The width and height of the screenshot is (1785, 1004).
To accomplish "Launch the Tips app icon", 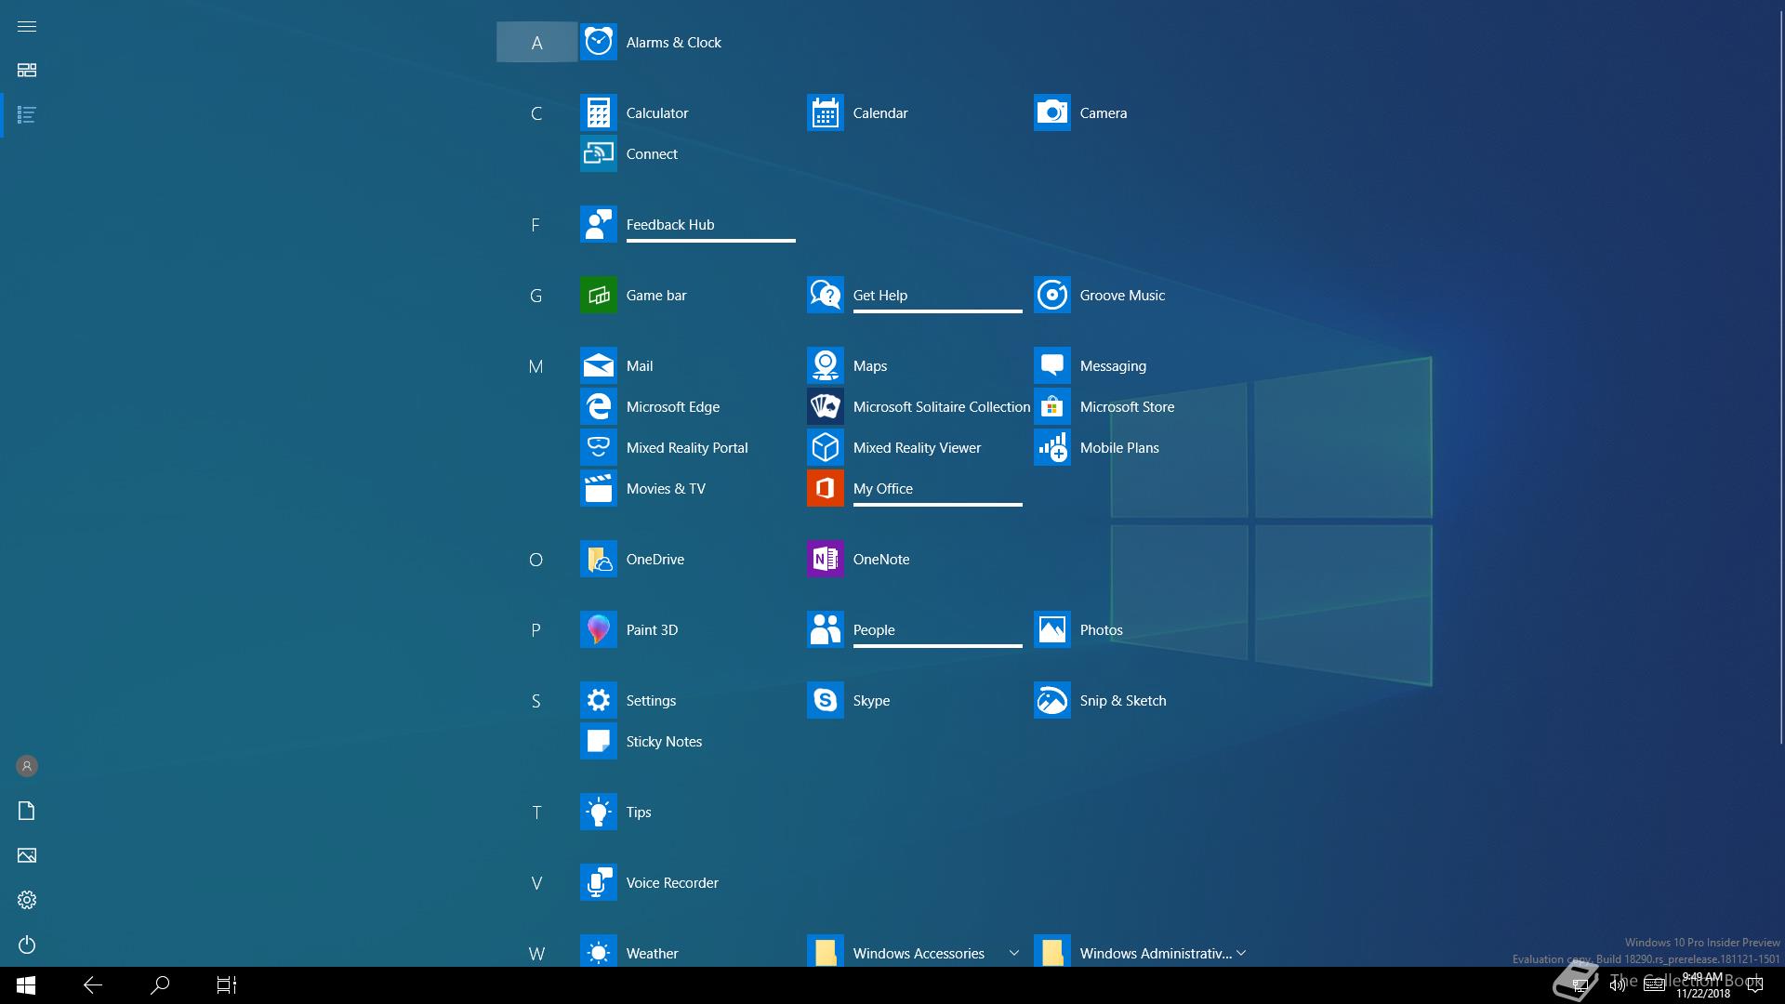I will coord(599,812).
